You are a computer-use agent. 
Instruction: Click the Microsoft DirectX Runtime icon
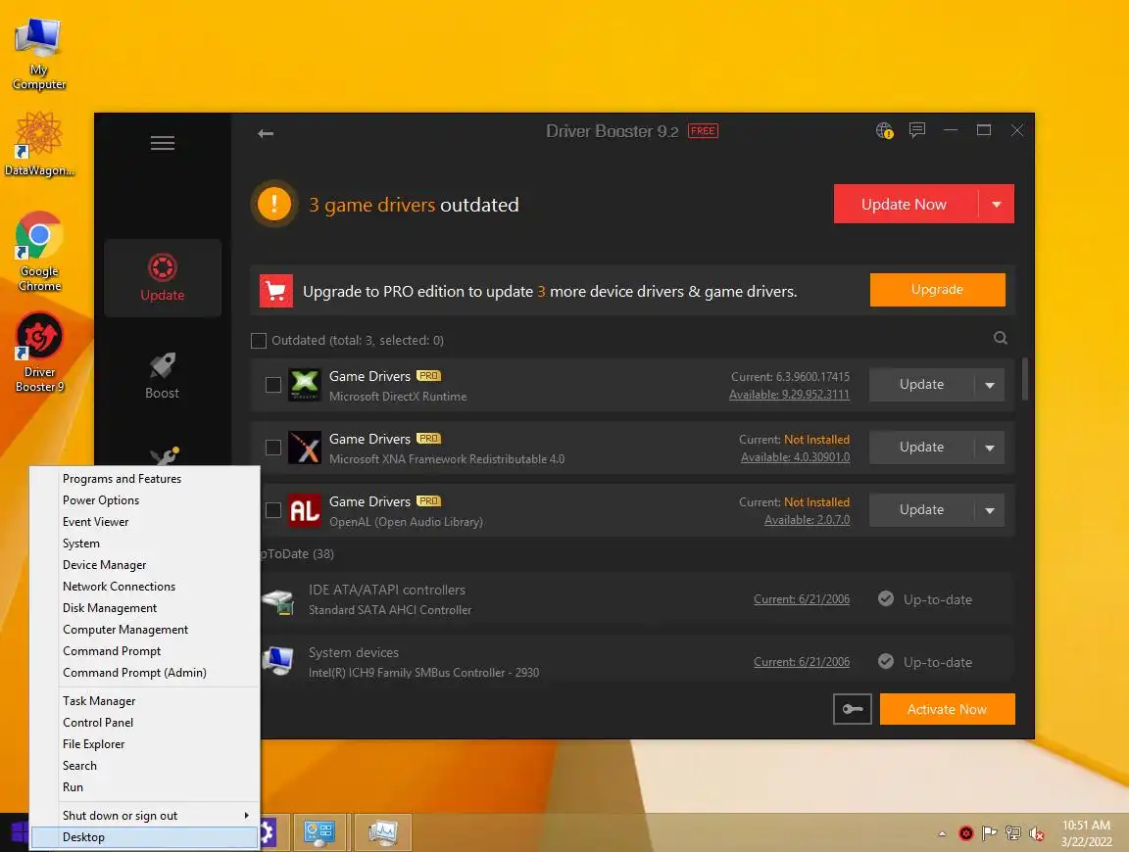point(305,385)
